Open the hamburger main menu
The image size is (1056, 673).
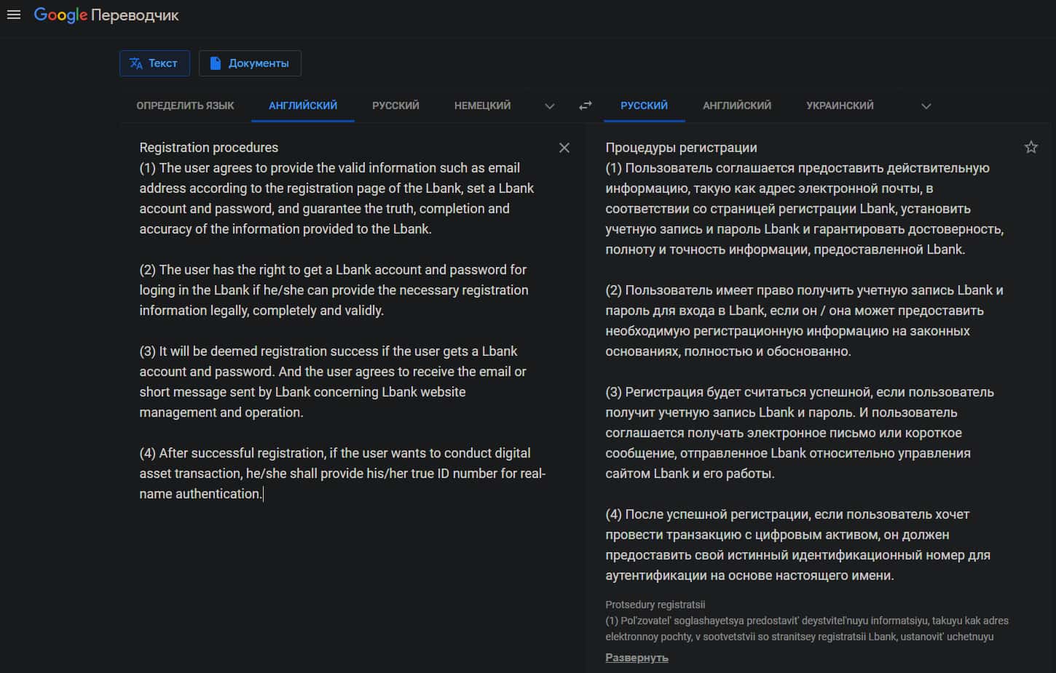(x=13, y=15)
